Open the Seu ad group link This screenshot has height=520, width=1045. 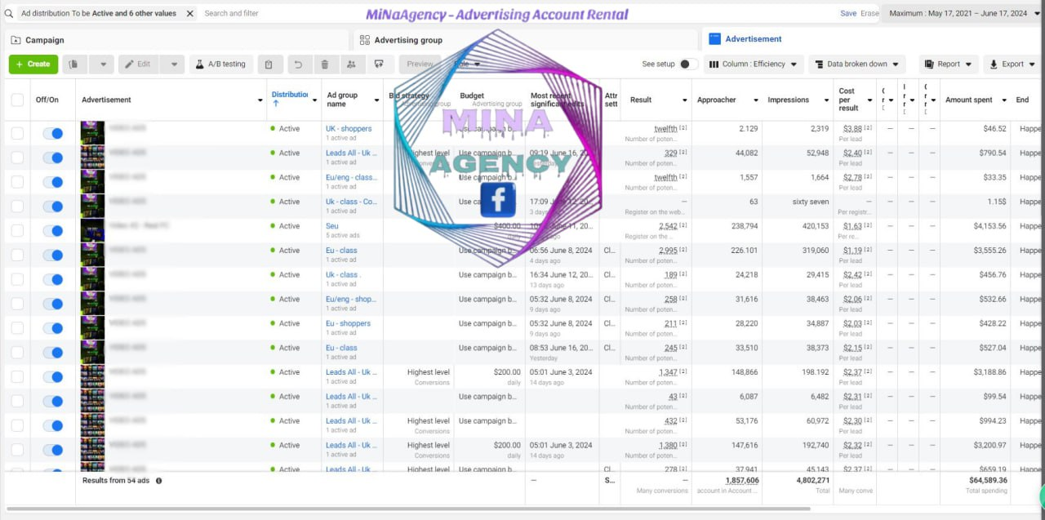point(332,226)
